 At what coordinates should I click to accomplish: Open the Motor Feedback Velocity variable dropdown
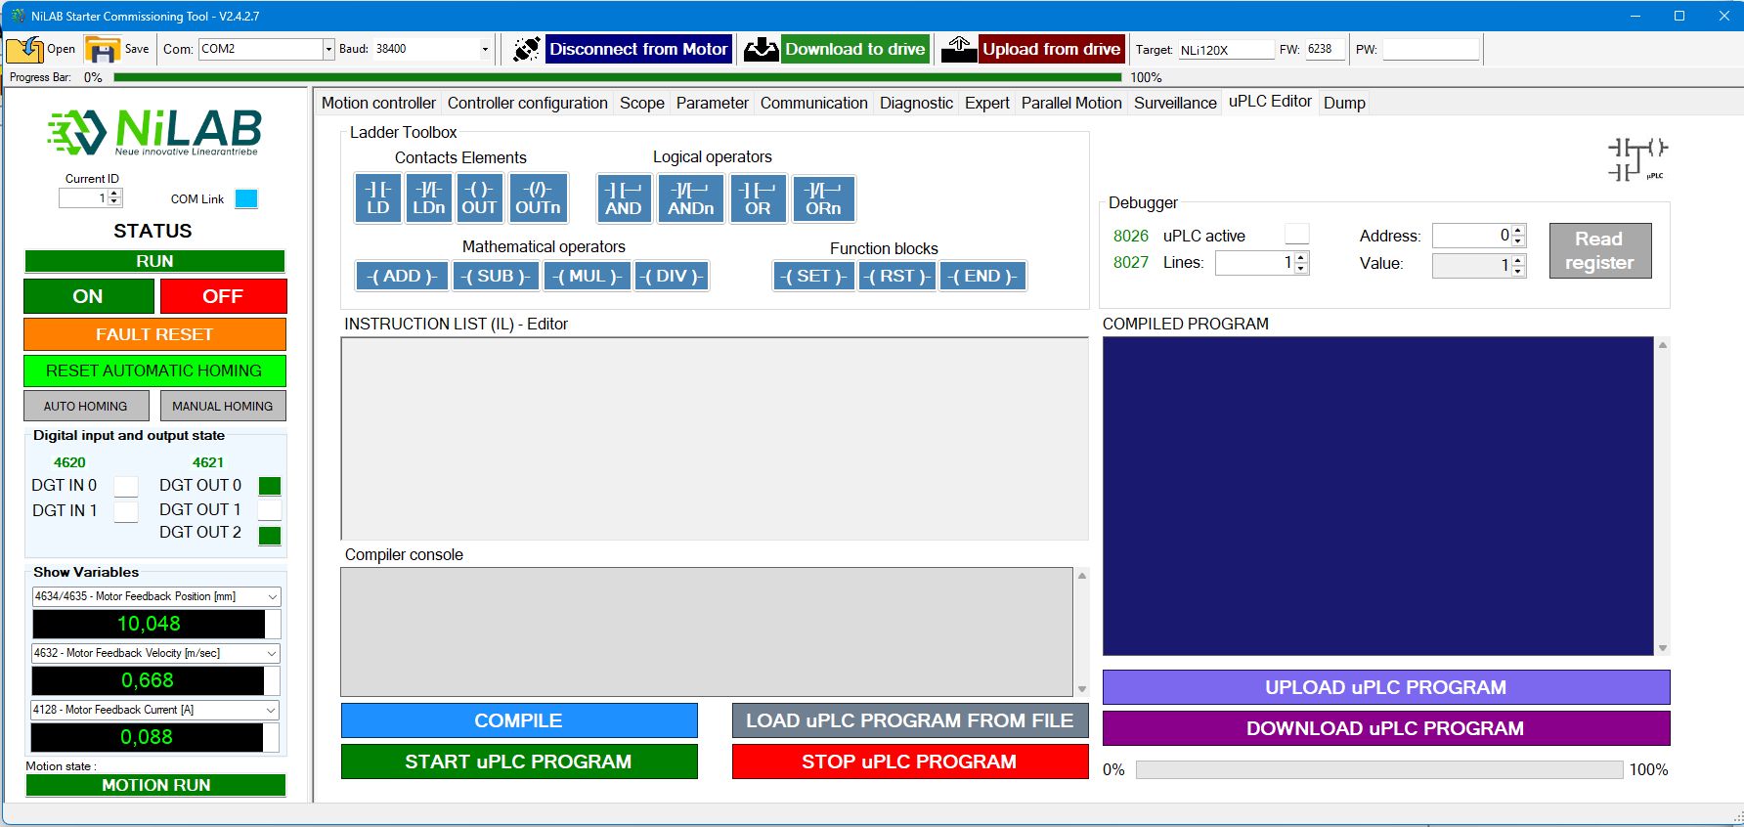point(272,653)
